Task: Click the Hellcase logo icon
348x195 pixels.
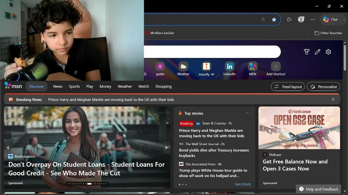Action: pyautogui.click(x=265, y=155)
